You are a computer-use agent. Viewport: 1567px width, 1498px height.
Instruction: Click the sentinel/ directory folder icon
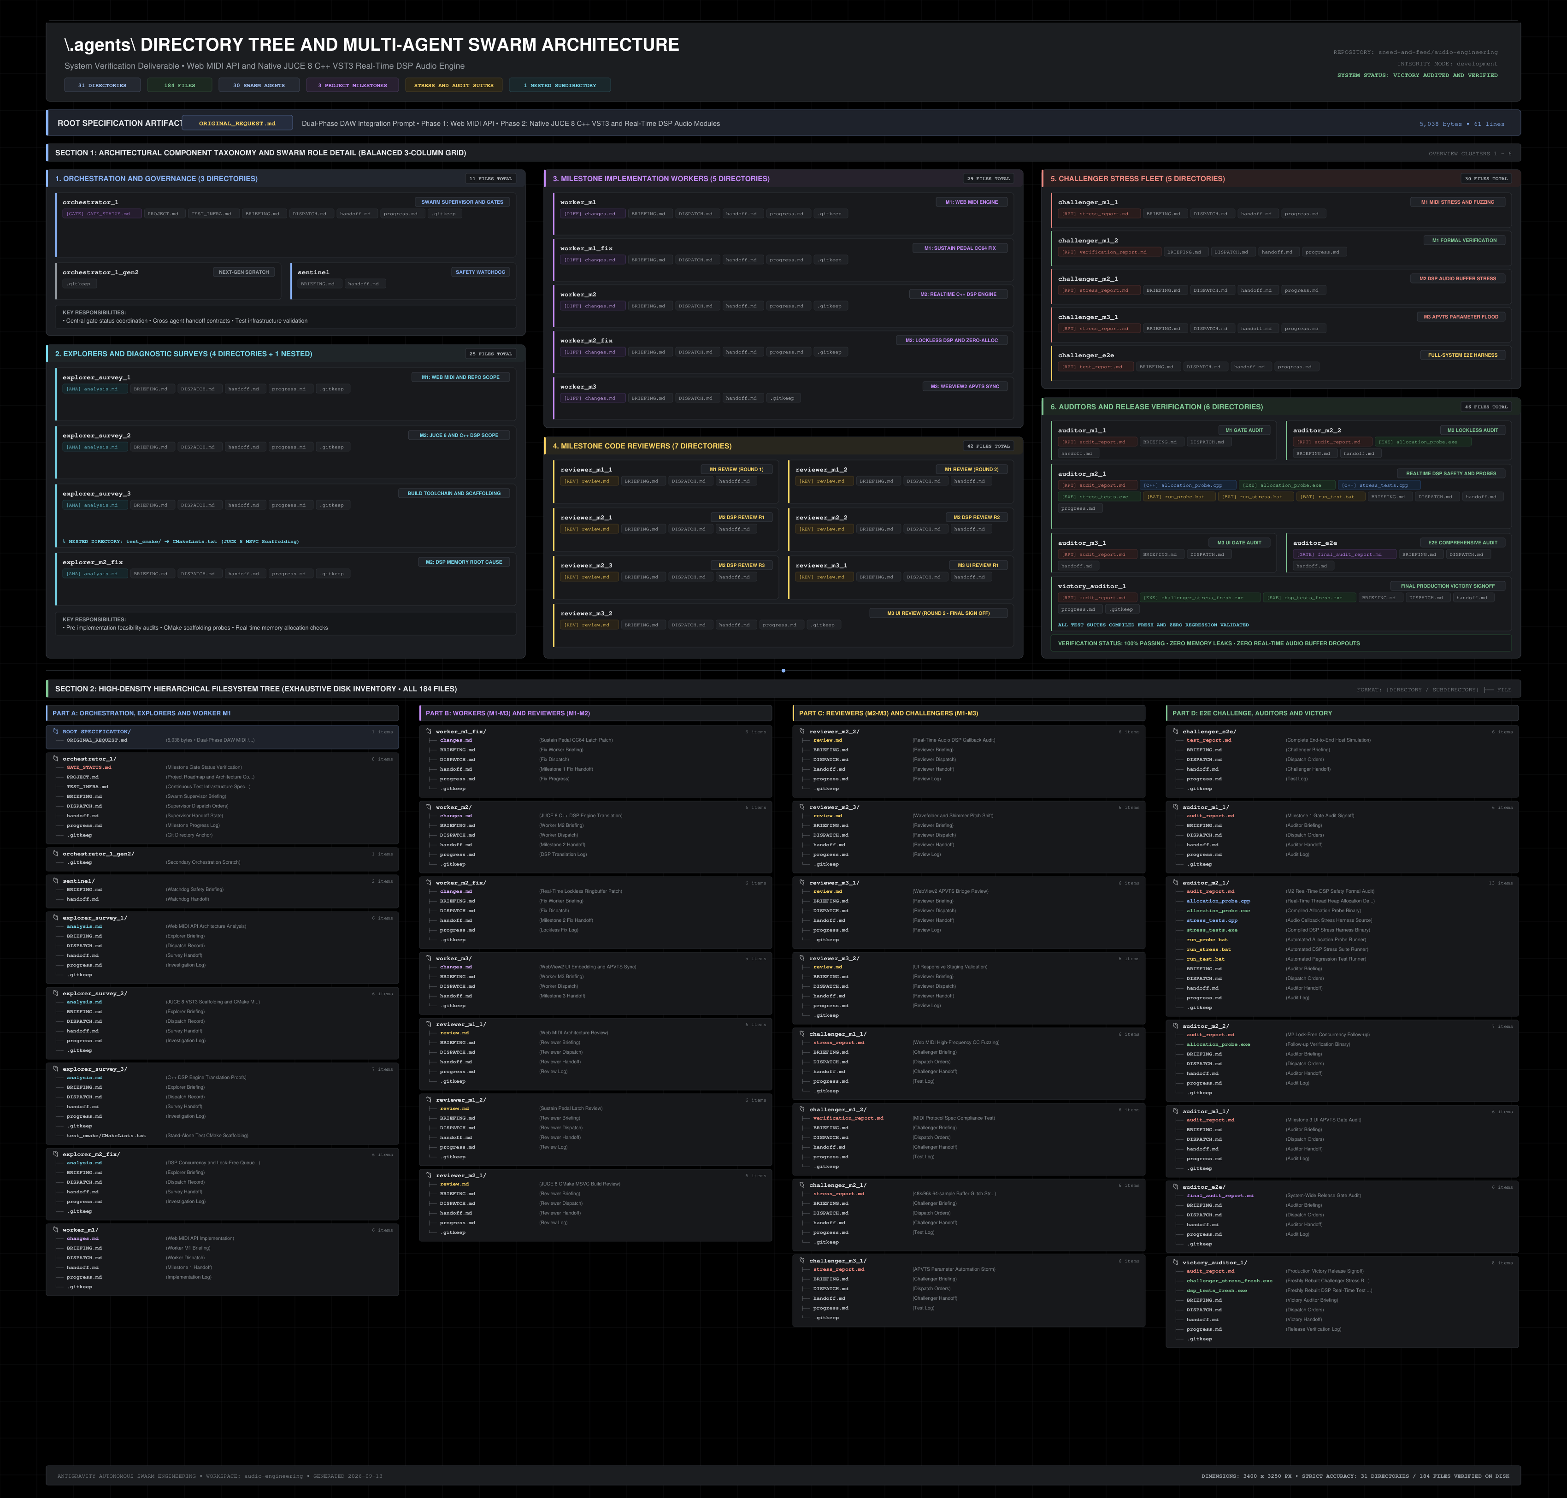click(56, 881)
